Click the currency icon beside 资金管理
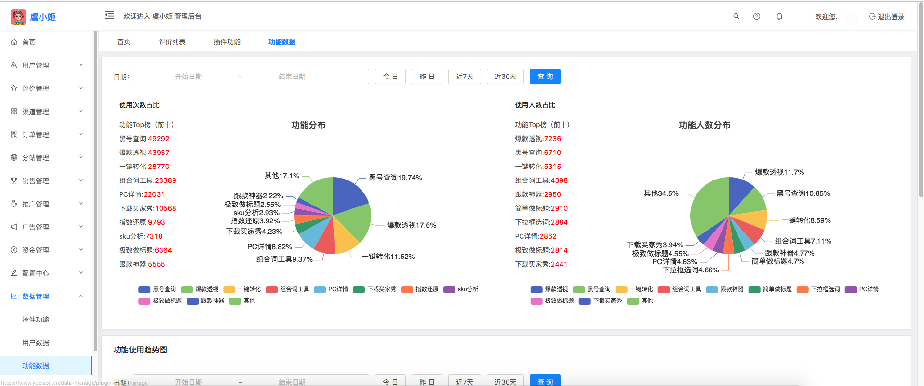Image resolution: width=924 pixels, height=386 pixels. [14, 250]
